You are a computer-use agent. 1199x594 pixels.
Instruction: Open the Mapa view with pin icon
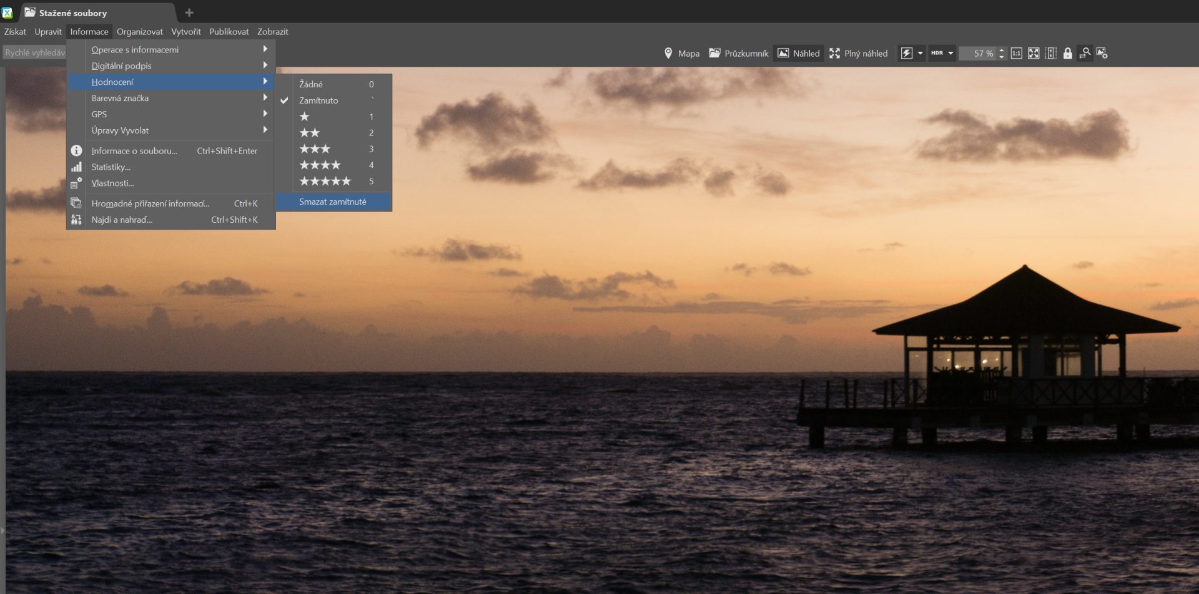point(681,54)
